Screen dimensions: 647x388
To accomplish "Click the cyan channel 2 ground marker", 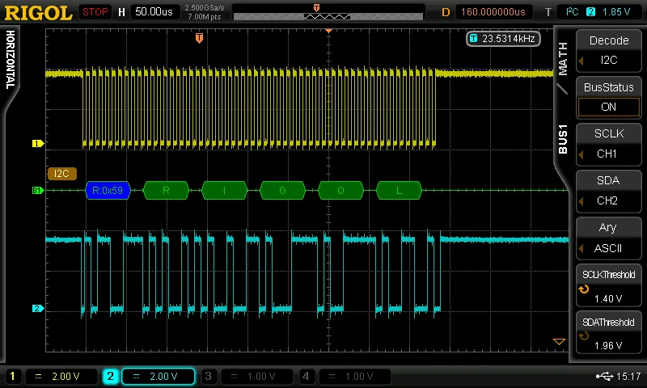I will (x=37, y=308).
